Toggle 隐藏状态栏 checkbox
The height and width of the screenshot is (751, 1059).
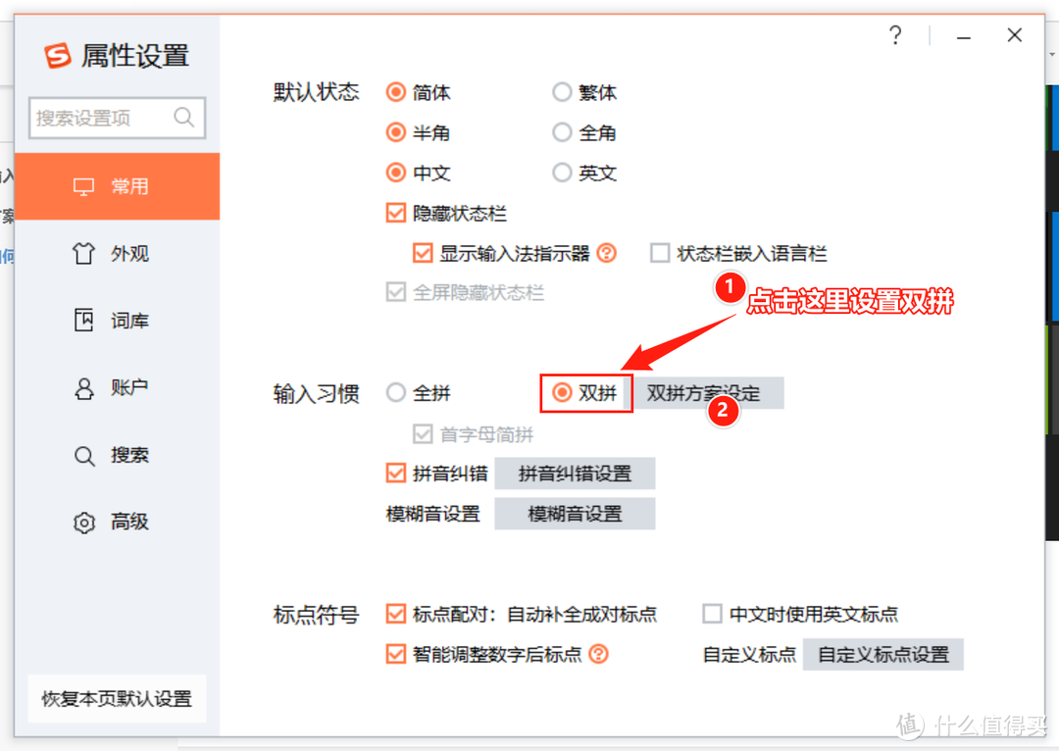point(396,214)
